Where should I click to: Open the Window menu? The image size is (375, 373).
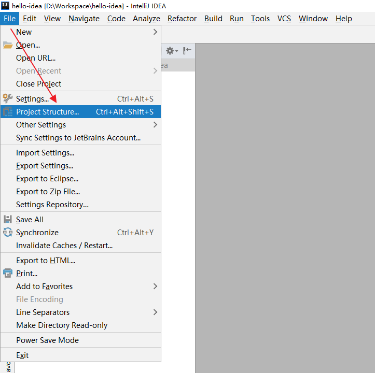click(x=313, y=19)
